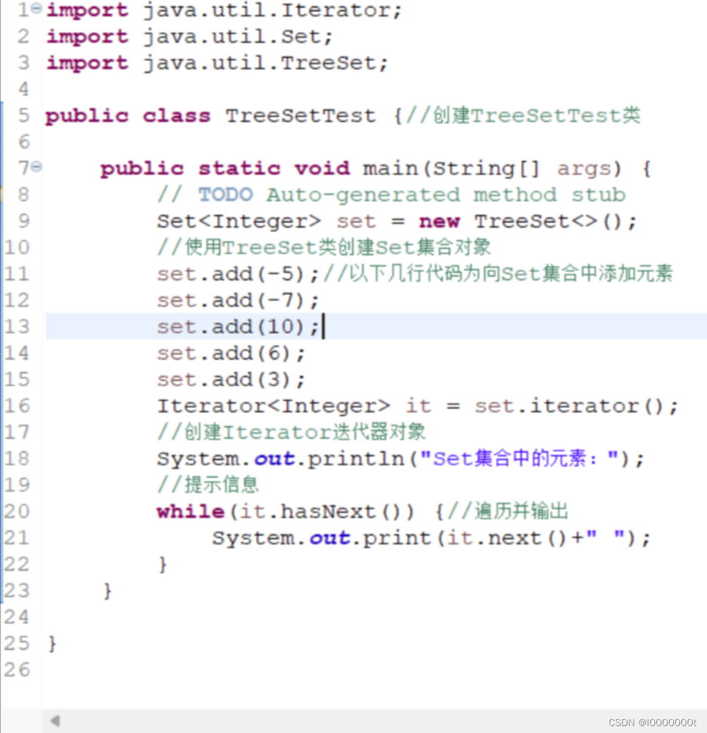Click 'it.next()' expression on line 21
The image size is (707, 733).
[x=507, y=538]
